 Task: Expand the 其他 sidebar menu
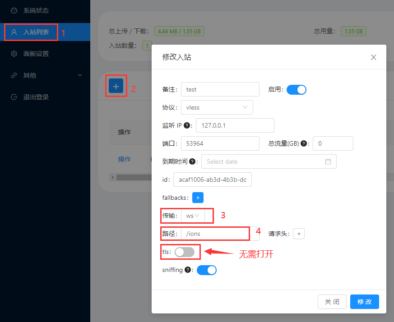pos(45,75)
